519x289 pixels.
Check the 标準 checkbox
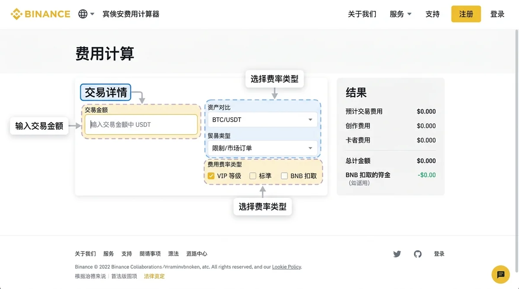[253, 176]
